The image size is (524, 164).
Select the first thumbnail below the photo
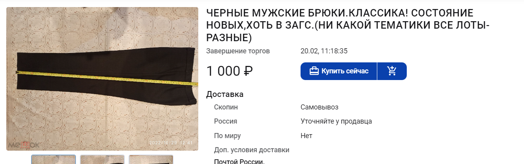(x=54, y=159)
